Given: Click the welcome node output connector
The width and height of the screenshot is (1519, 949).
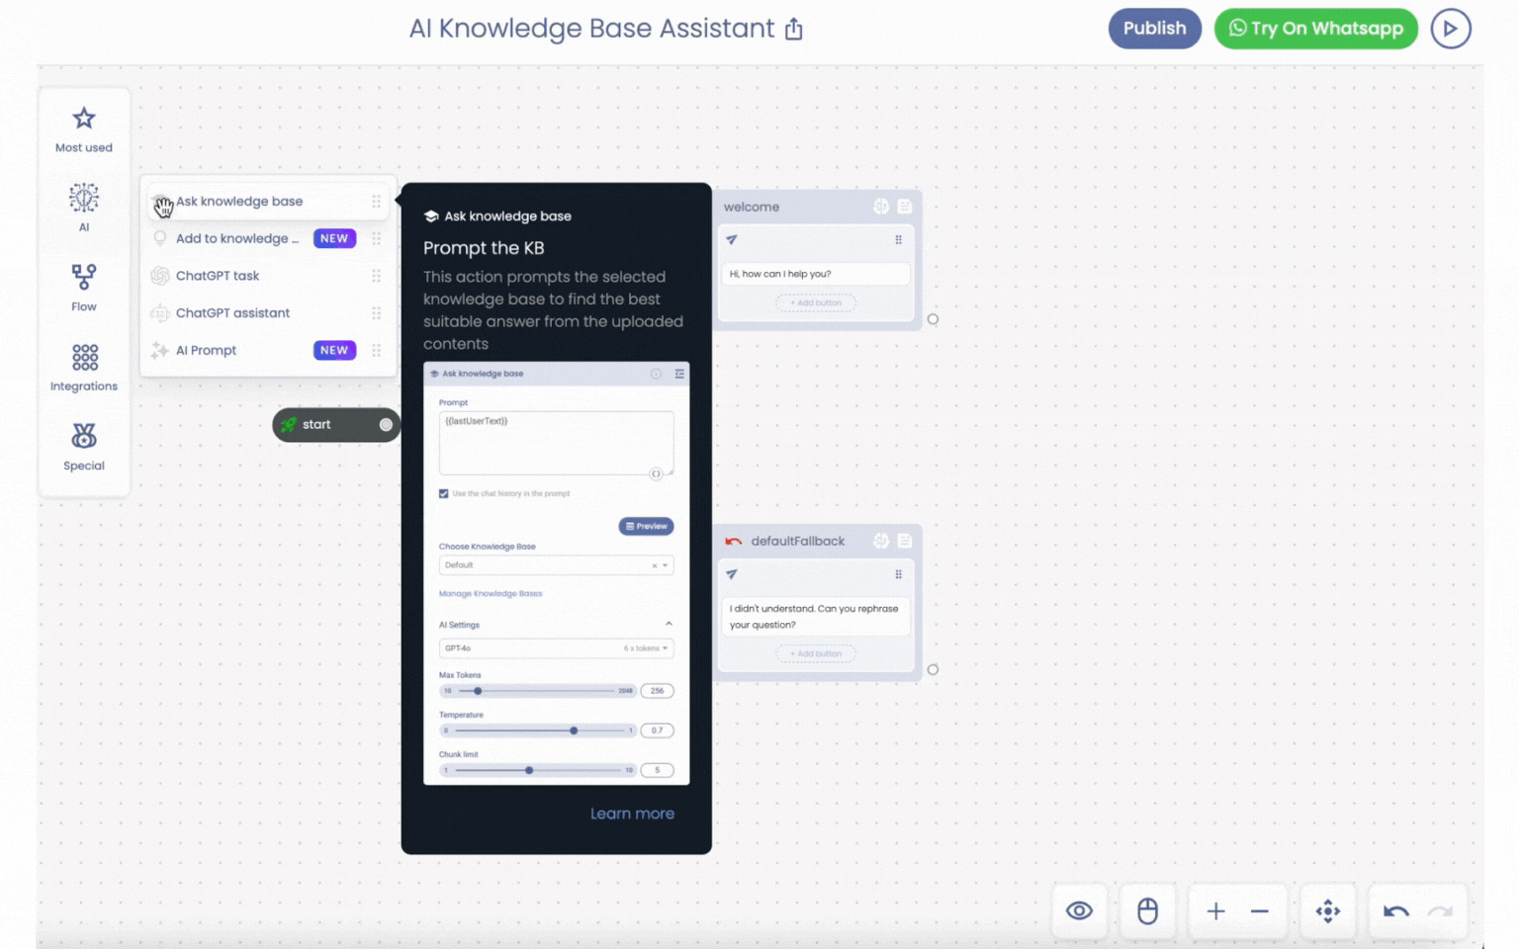Looking at the screenshot, I should [x=933, y=319].
